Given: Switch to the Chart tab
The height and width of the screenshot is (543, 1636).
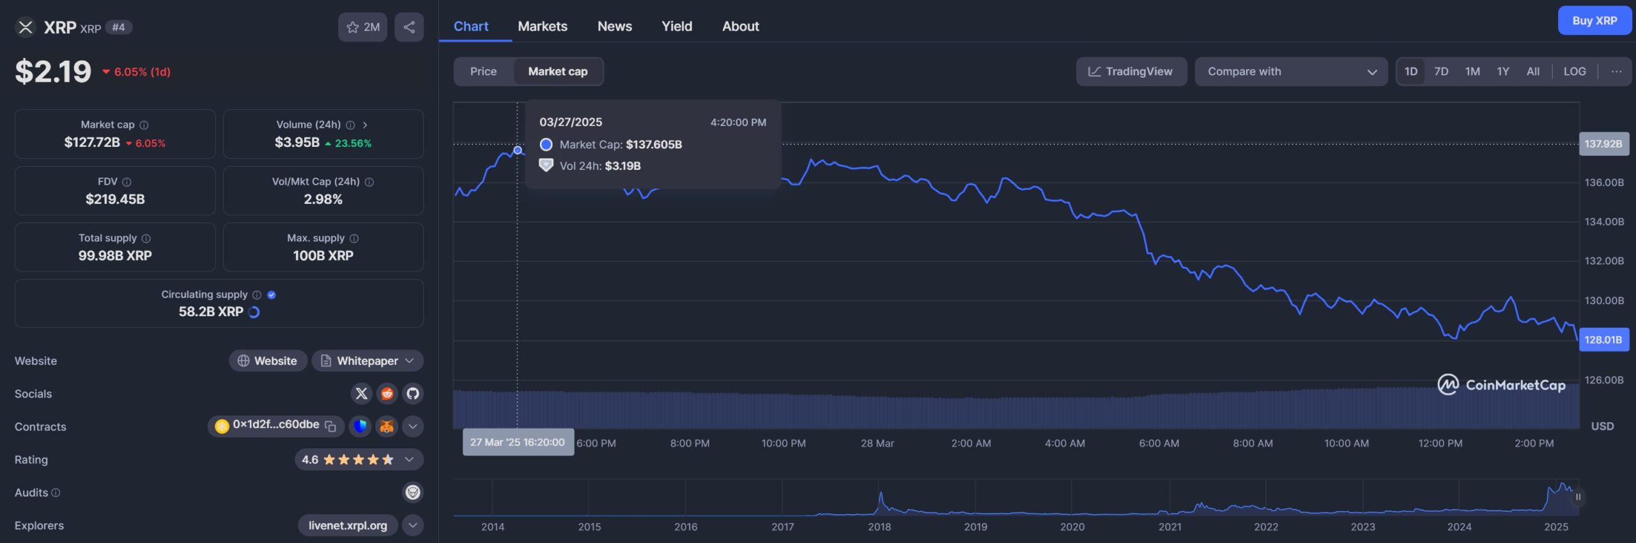Looking at the screenshot, I should click(x=471, y=26).
